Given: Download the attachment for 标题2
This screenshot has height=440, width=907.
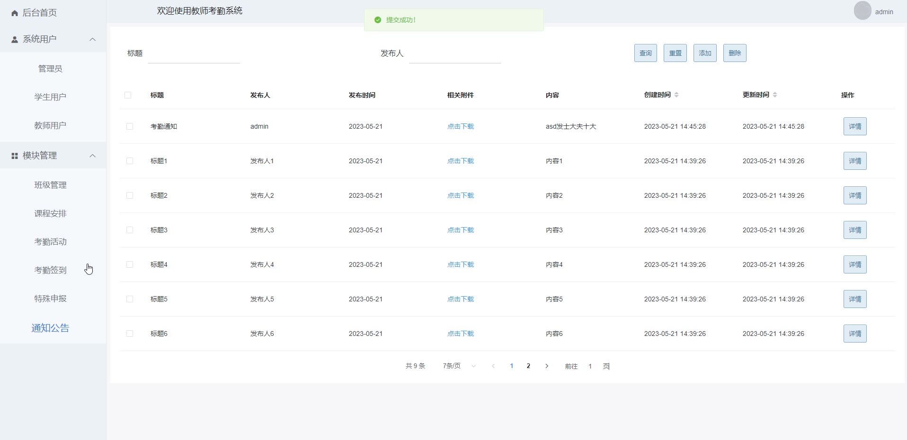Looking at the screenshot, I should [460, 195].
